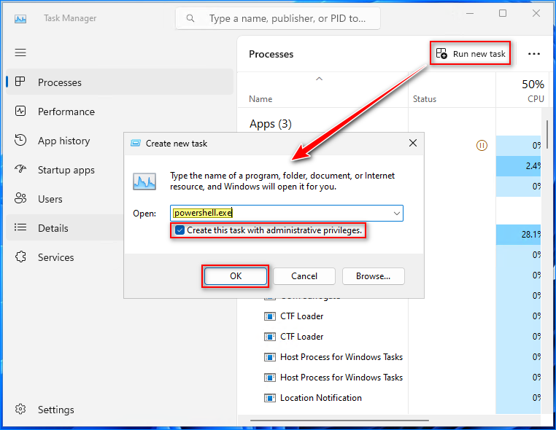Click the Processes sidebar icon

(x=20, y=82)
